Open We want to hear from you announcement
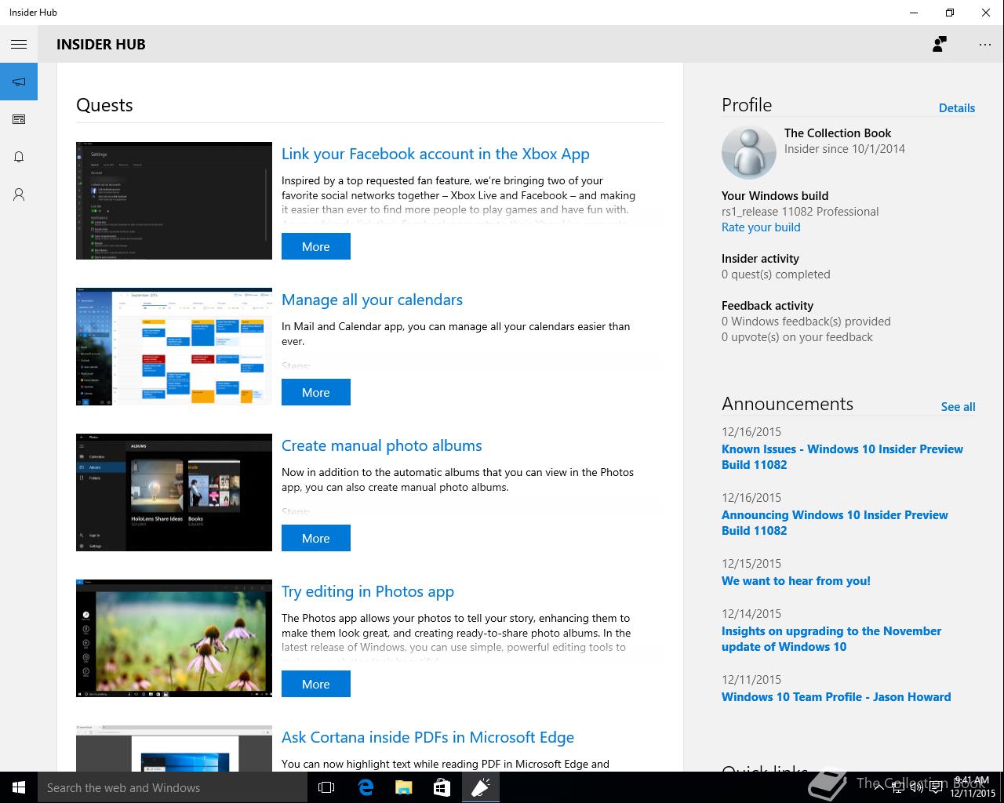The width and height of the screenshot is (1004, 803). point(796,581)
